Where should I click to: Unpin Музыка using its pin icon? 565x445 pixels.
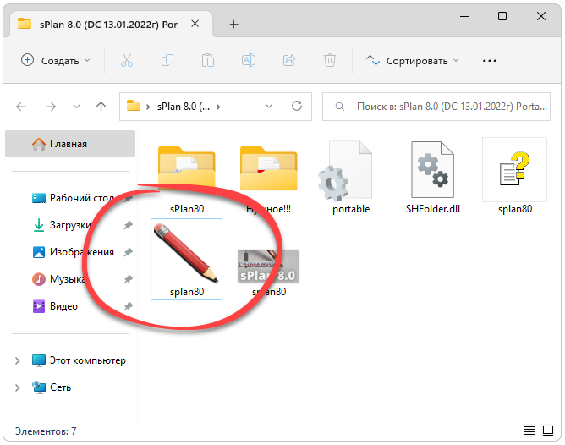tap(128, 280)
